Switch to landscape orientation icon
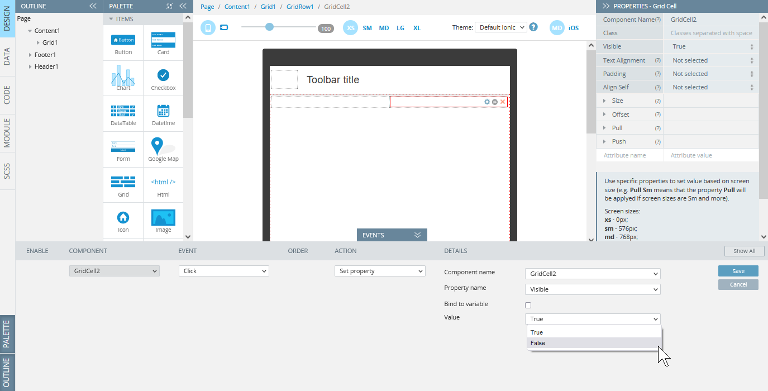 pos(224,27)
